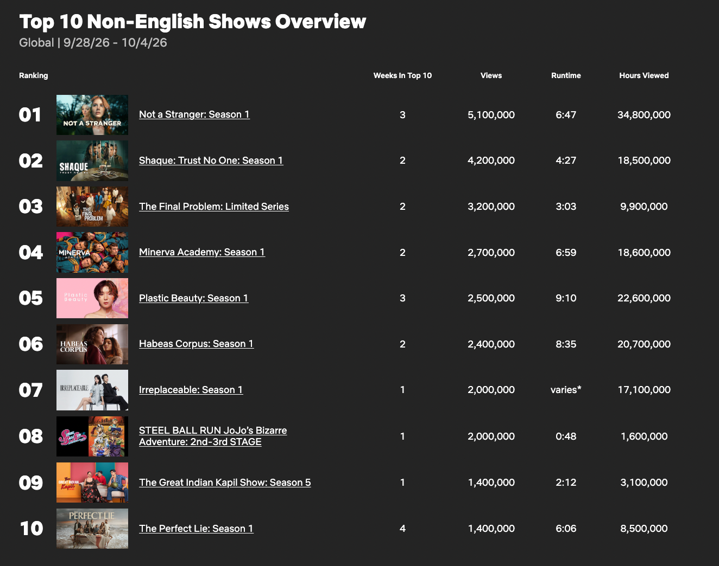Image resolution: width=719 pixels, height=566 pixels.
Task: Open Shaque: Trust No One: Season 1
Action: pyautogui.click(x=211, y=160)
